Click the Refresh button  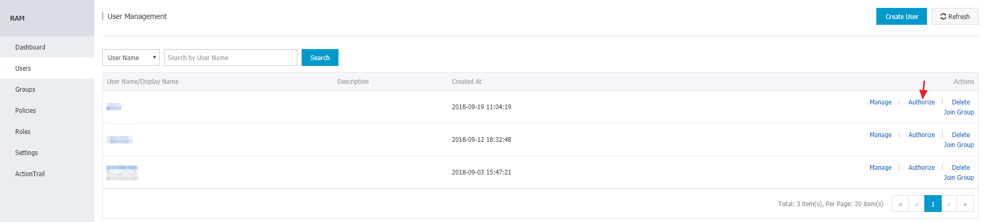pos(954,16)
